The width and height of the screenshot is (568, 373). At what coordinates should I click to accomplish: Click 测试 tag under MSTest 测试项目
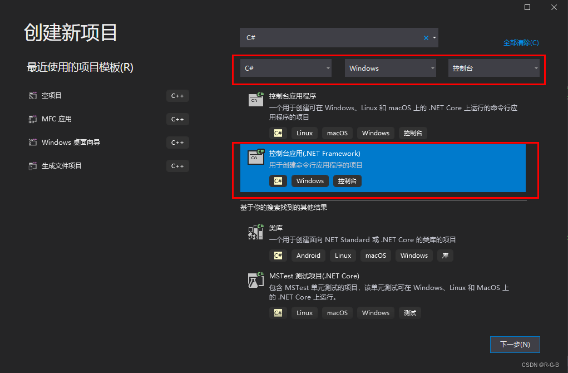(410, 313)
